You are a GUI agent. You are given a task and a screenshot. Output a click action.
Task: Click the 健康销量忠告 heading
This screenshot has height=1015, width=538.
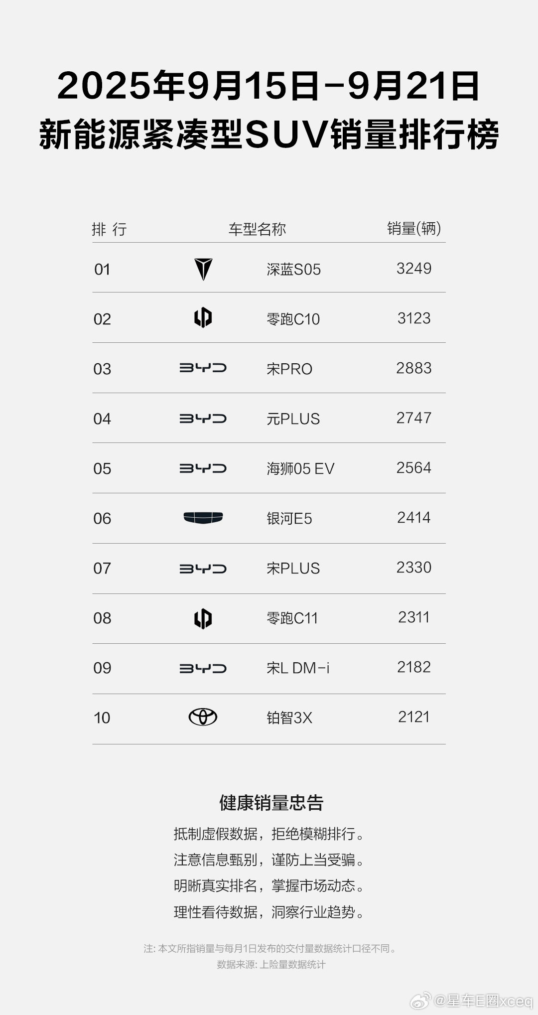[x=271, y=803]
